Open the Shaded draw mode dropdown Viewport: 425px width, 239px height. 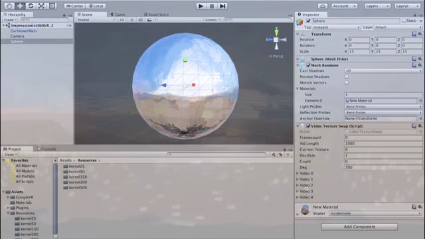pyautogui.click(x=96, y=20)
